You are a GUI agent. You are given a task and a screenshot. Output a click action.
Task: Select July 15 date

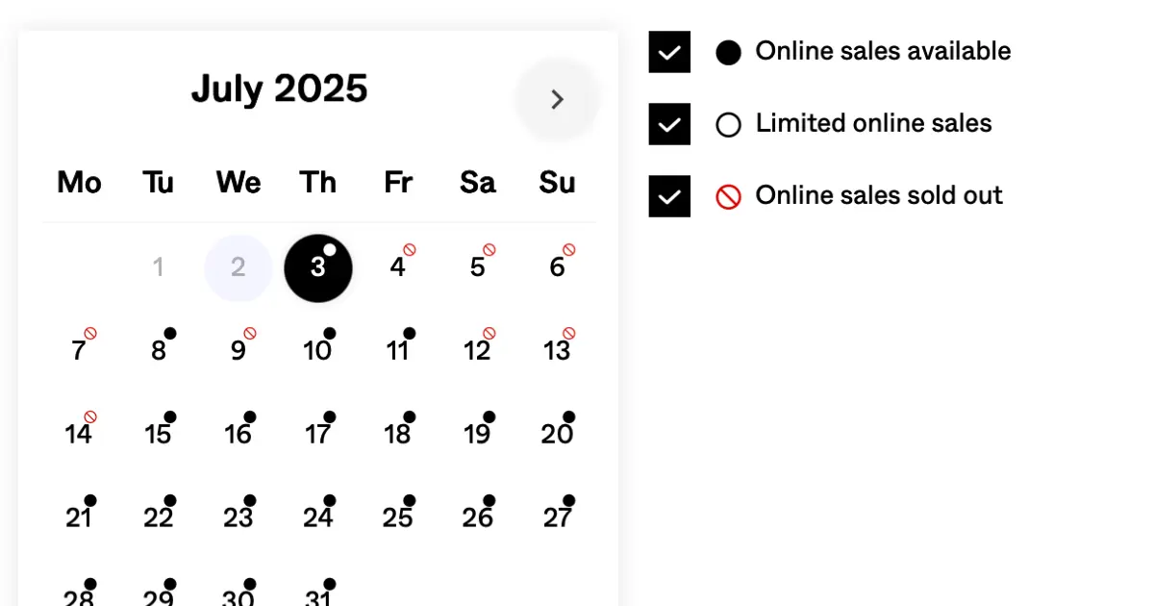[159, 435]
